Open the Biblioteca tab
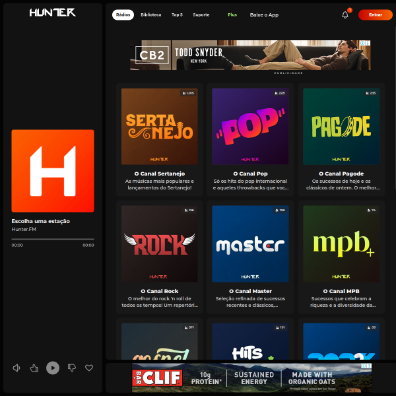The height and width of the screenshot is (396, 396). click(x=150, y=15)
